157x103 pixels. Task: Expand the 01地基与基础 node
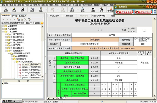click(12, 56)
